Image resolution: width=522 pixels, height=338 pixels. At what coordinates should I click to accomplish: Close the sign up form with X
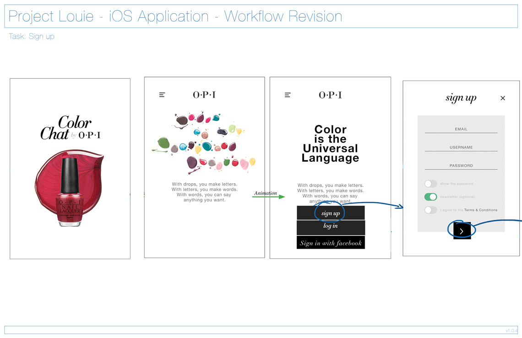[503, 98]
